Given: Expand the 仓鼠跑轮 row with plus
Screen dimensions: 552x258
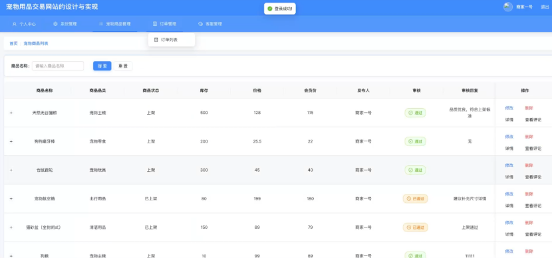Looking at the screenshot, I should pos(11,170).
